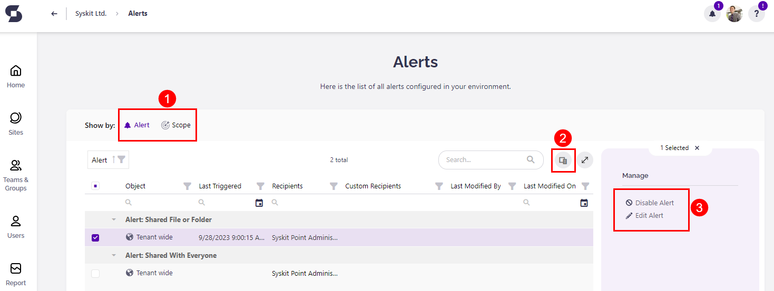Viewport: 774px width, 291px height.
Task: Show alerts by Scope
Action: coord(176,125)
